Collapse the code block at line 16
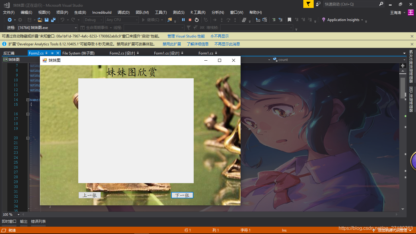Image resolution: width=416 pixels, height=234 pixels. click(x=28, y=114)
